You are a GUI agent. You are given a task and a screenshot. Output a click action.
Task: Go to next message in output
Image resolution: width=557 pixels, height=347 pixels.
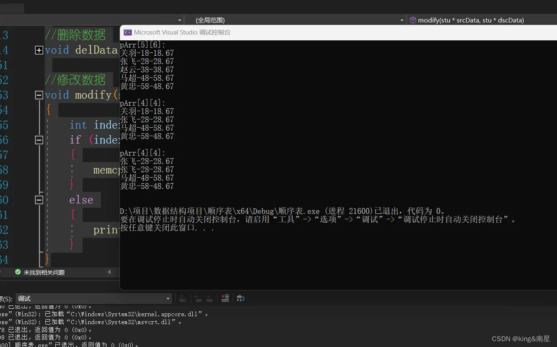[209, 298]
